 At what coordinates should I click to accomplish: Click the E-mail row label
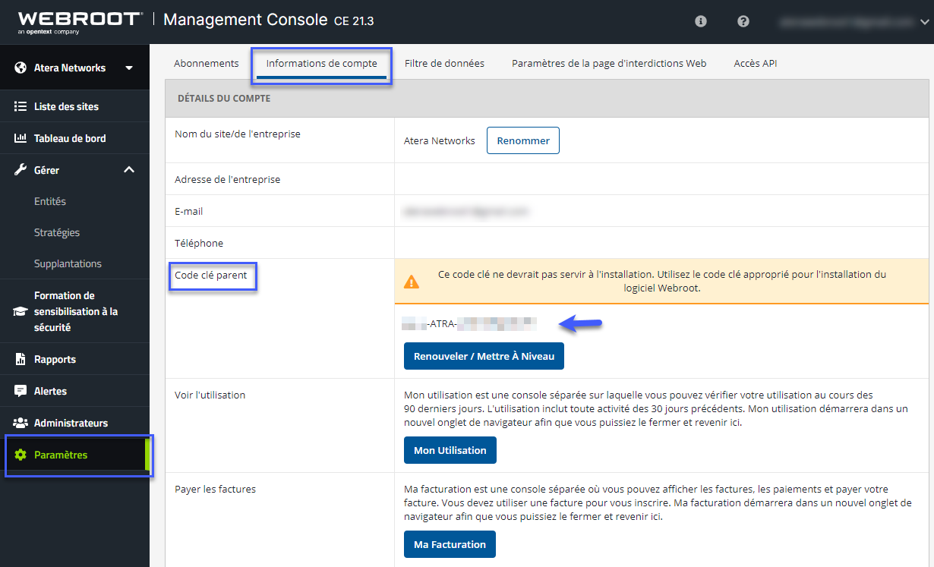[x=189, y=211]
